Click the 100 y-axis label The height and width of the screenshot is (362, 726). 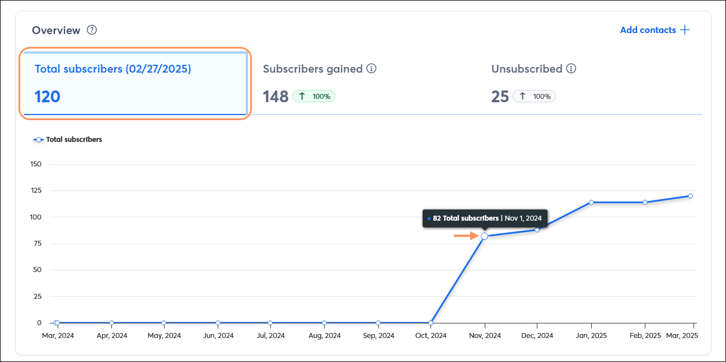point(36,217)
